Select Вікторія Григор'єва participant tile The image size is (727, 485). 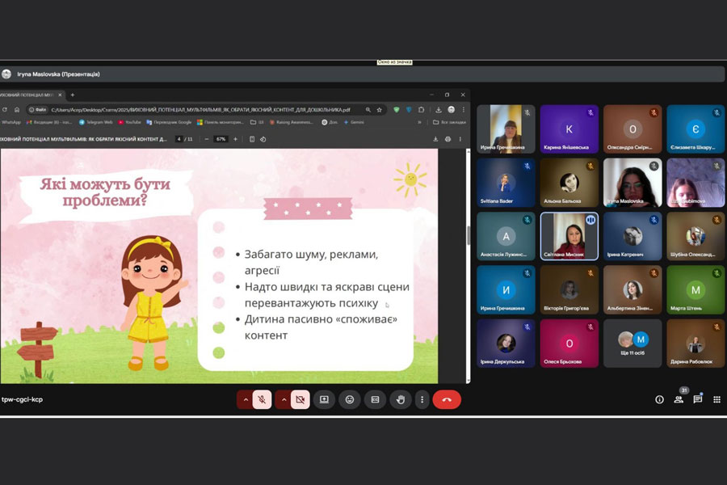tap(569, 289)
